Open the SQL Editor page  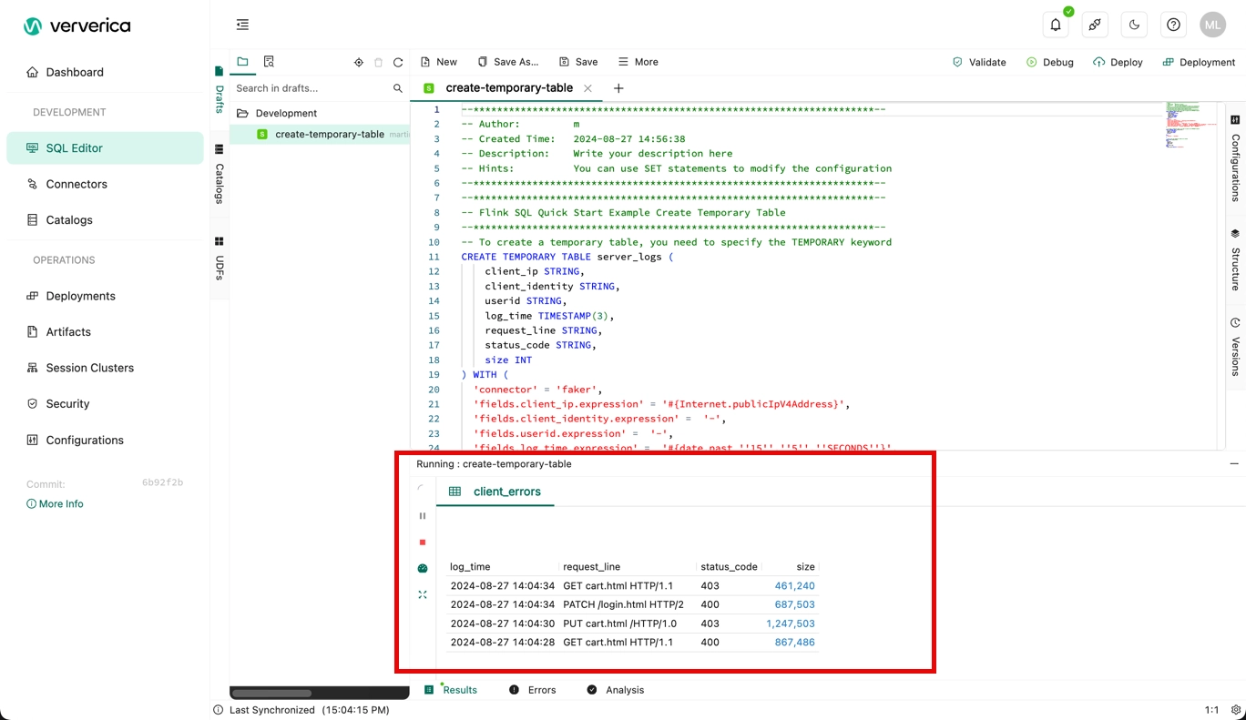point(105,147)
